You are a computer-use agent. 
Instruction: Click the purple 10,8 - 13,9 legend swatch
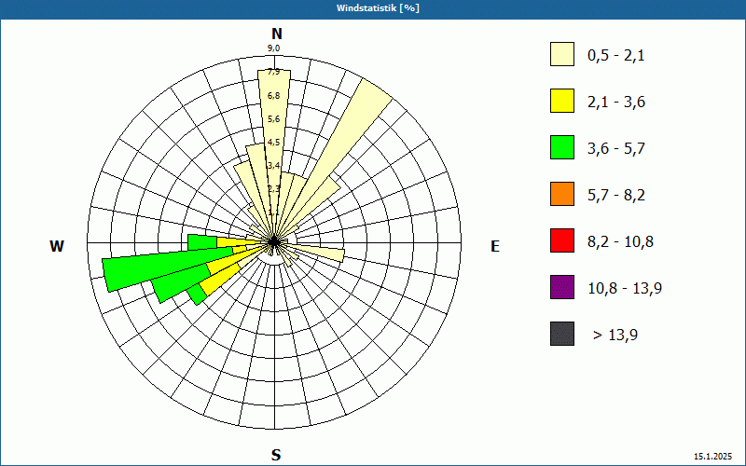coord(562,287)
